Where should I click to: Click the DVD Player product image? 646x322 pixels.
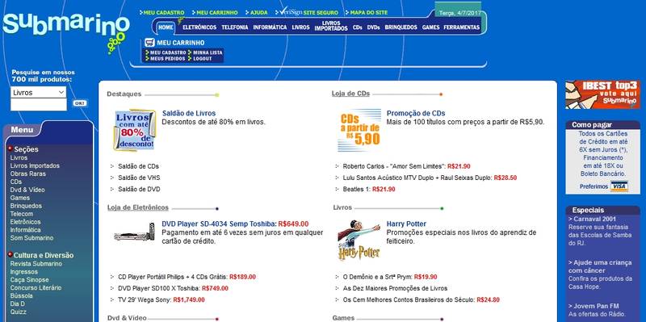[134, 232]
